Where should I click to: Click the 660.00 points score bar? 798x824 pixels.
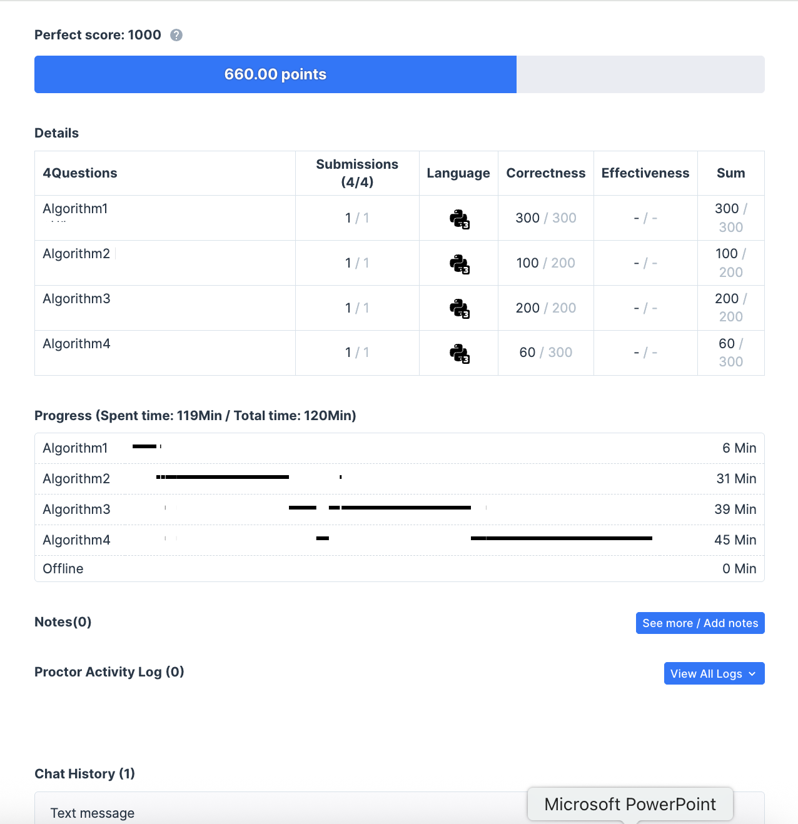click(275, 74)
